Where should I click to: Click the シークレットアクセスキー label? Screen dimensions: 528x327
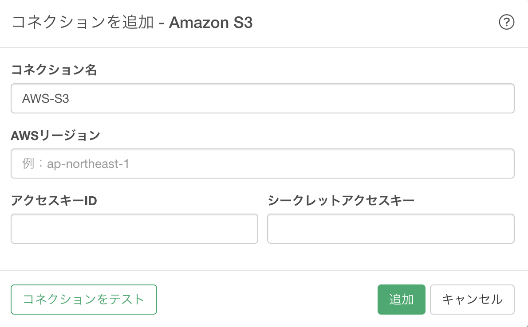coord(341,201)
